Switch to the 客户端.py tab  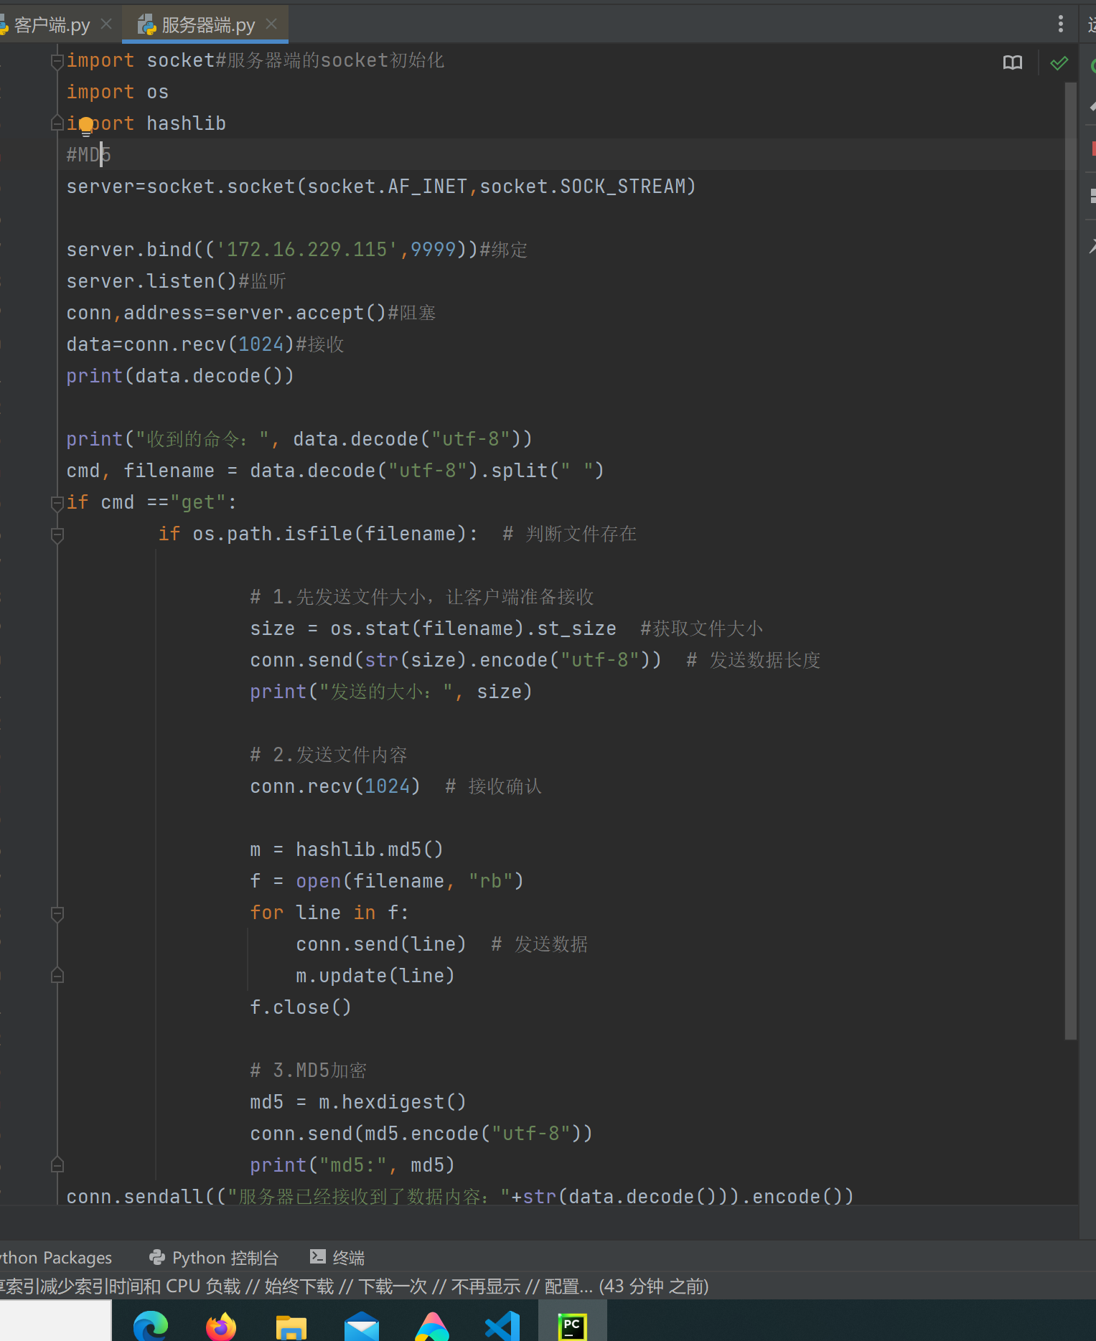click(x=50, y=26)
